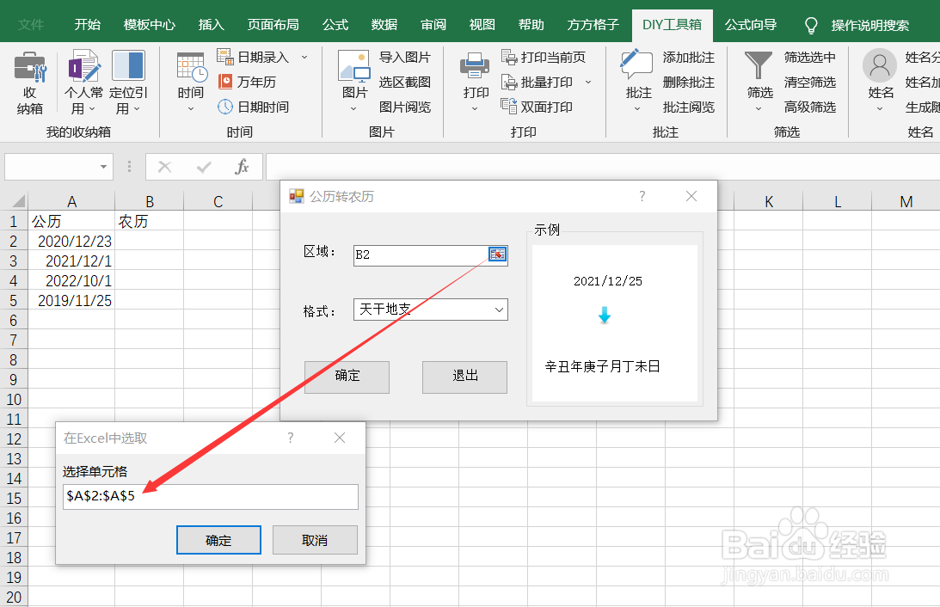The width and height of the screenshot is (940, 607).
Task: Click the 打印当前页 icon
Action: [509, 57]
